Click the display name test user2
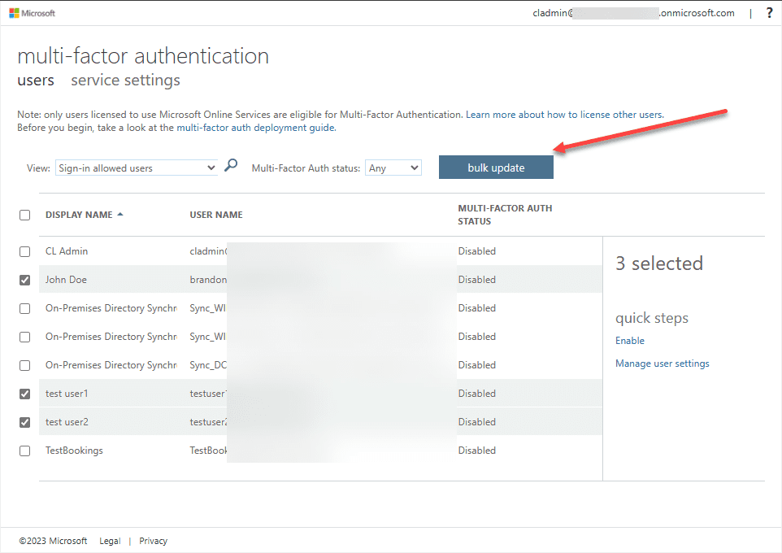 coord(67,422)
